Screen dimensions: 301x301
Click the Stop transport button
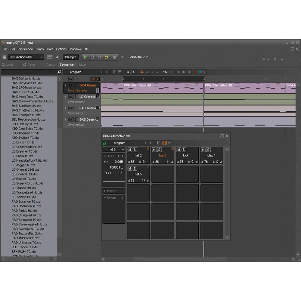tap(92, 57)
